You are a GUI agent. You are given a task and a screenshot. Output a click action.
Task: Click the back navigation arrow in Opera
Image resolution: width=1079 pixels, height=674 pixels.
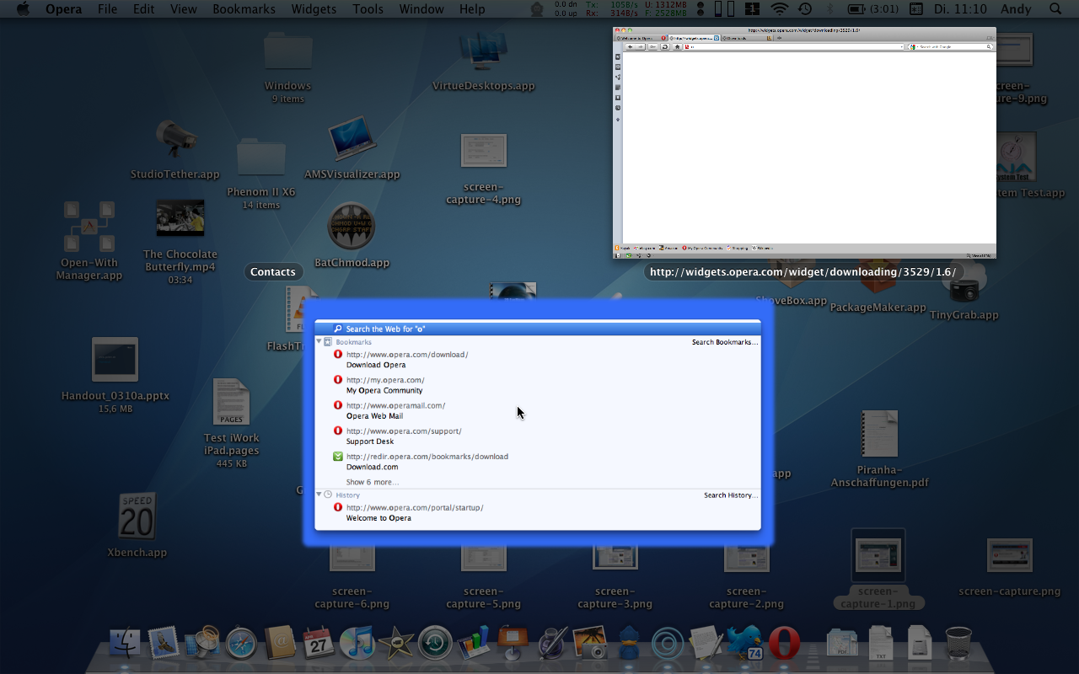click(630, 46)
